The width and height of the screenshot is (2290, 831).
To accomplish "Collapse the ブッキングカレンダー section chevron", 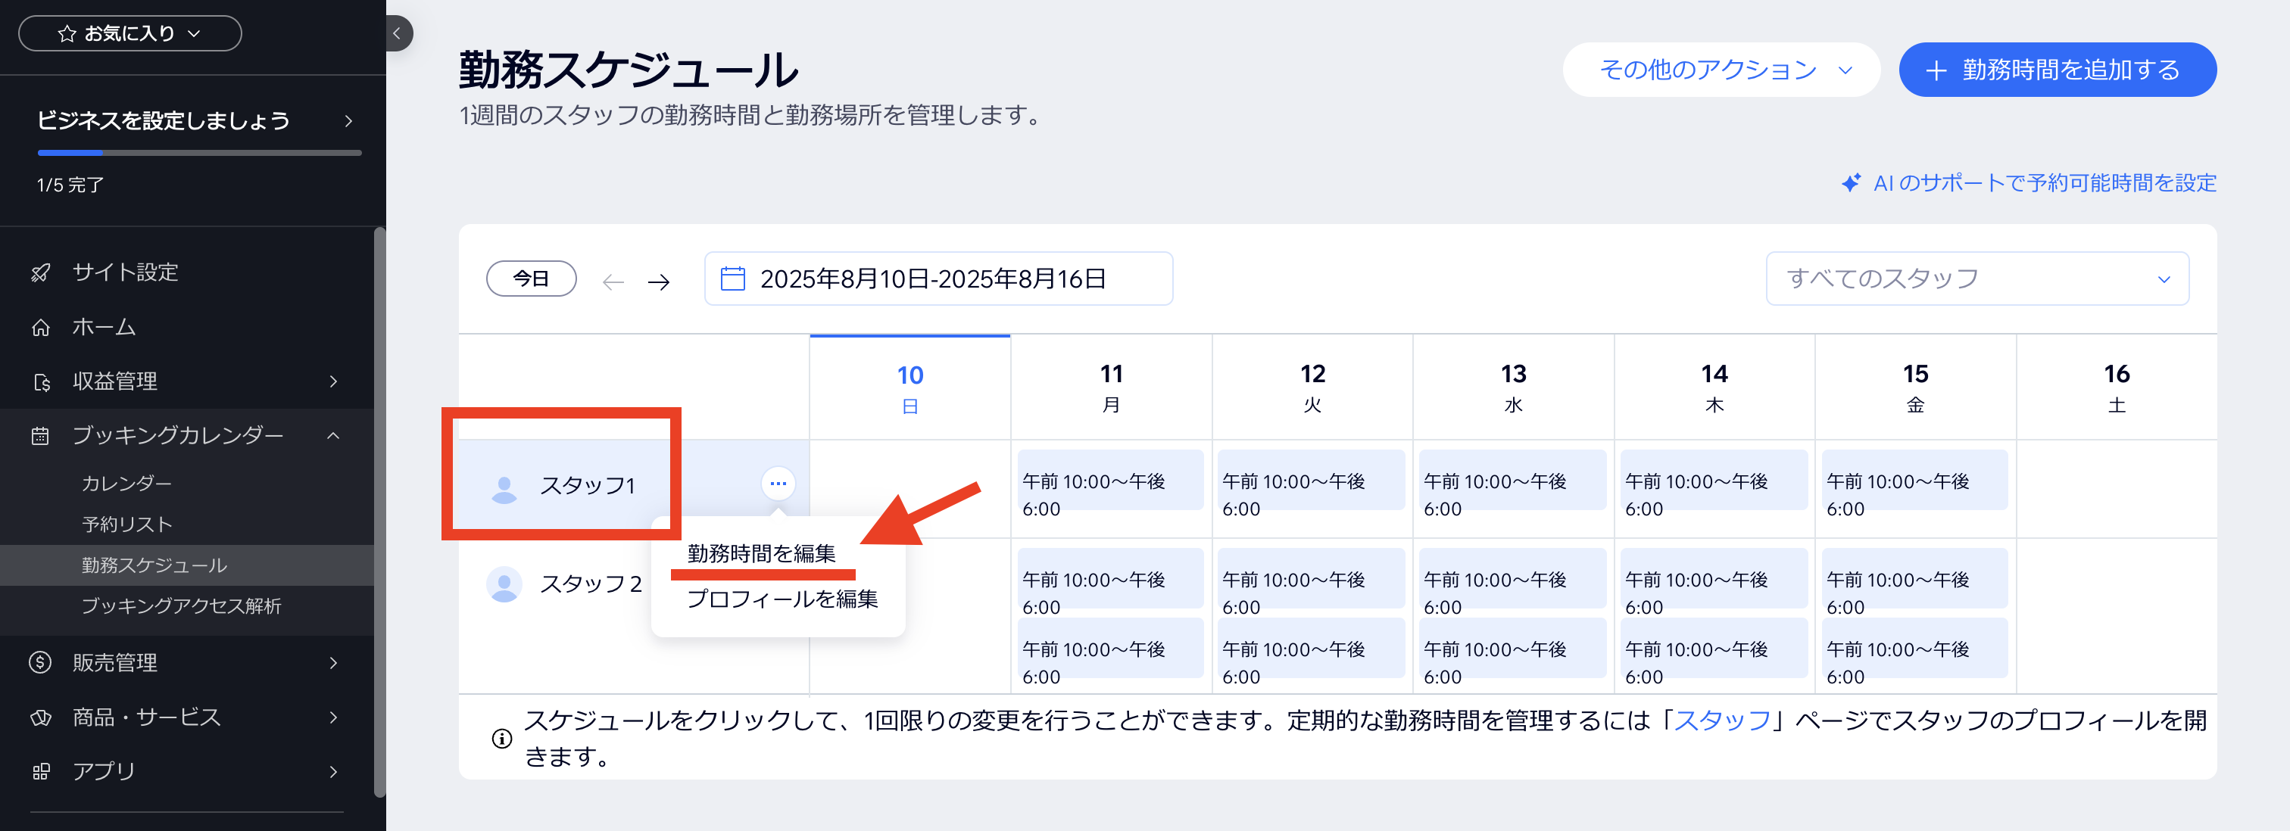I will tap(334, 434).
